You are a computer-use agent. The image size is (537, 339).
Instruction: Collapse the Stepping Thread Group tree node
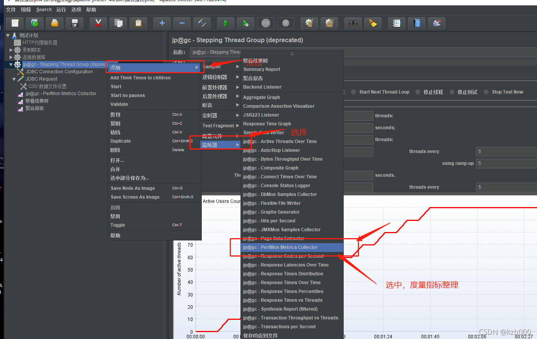pos(11,64)
